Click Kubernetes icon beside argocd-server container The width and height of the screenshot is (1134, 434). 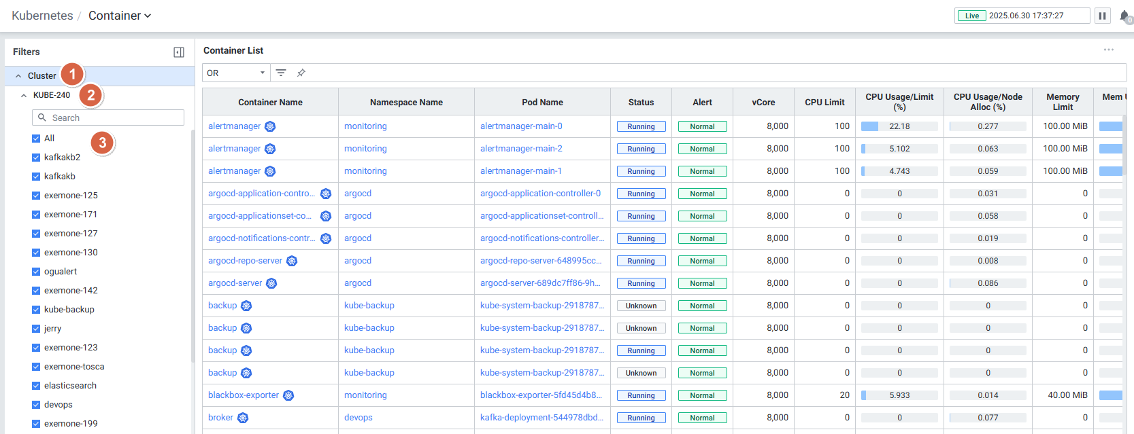pyautogui.click(x=271, y=283)
